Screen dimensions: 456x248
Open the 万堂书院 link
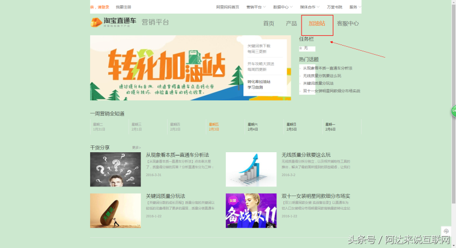pos(335,7)
